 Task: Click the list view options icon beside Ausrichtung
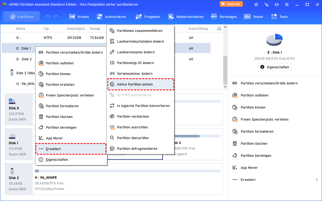(x=219, y=28)
